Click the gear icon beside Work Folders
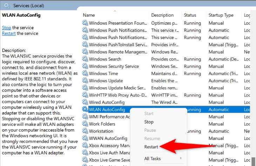This screenshot has height=166, width=256. click(85, 124)
